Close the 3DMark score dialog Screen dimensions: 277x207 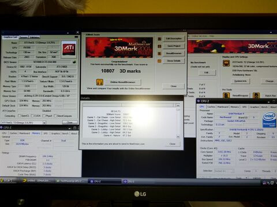point(173,86)
